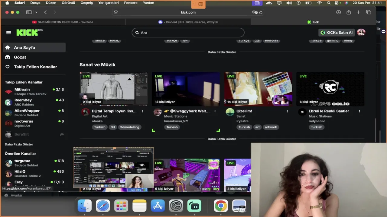Select the Kick Safari tab
Image resolution: width=387 pixels, height=217 pixels.
[x=313, y=22]
